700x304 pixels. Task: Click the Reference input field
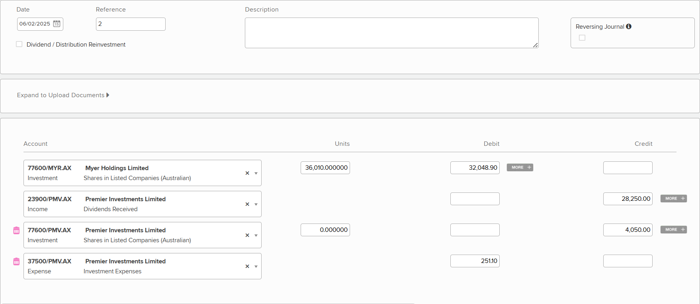131,24
